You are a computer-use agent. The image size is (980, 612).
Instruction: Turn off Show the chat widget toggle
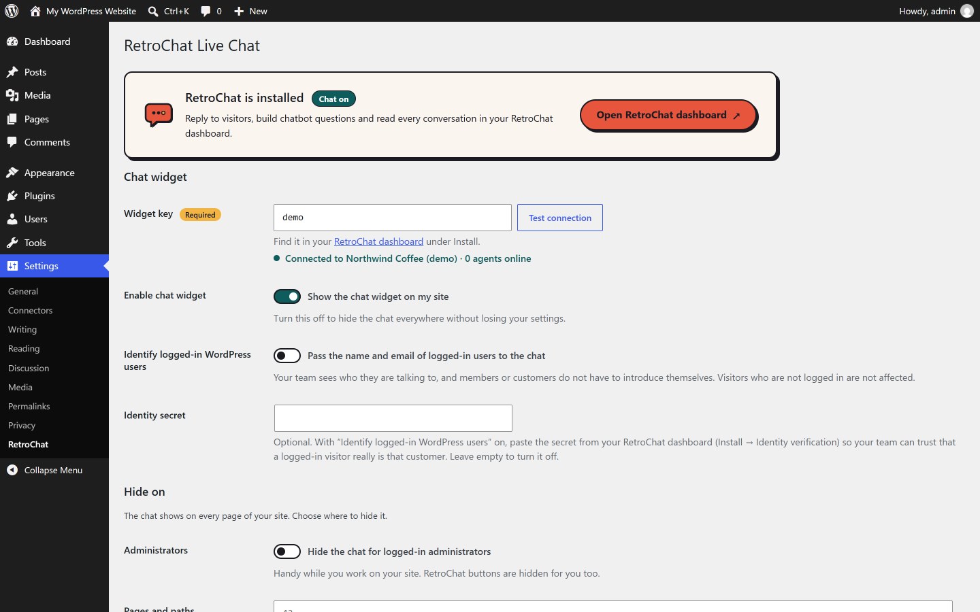tap(287, 296)
